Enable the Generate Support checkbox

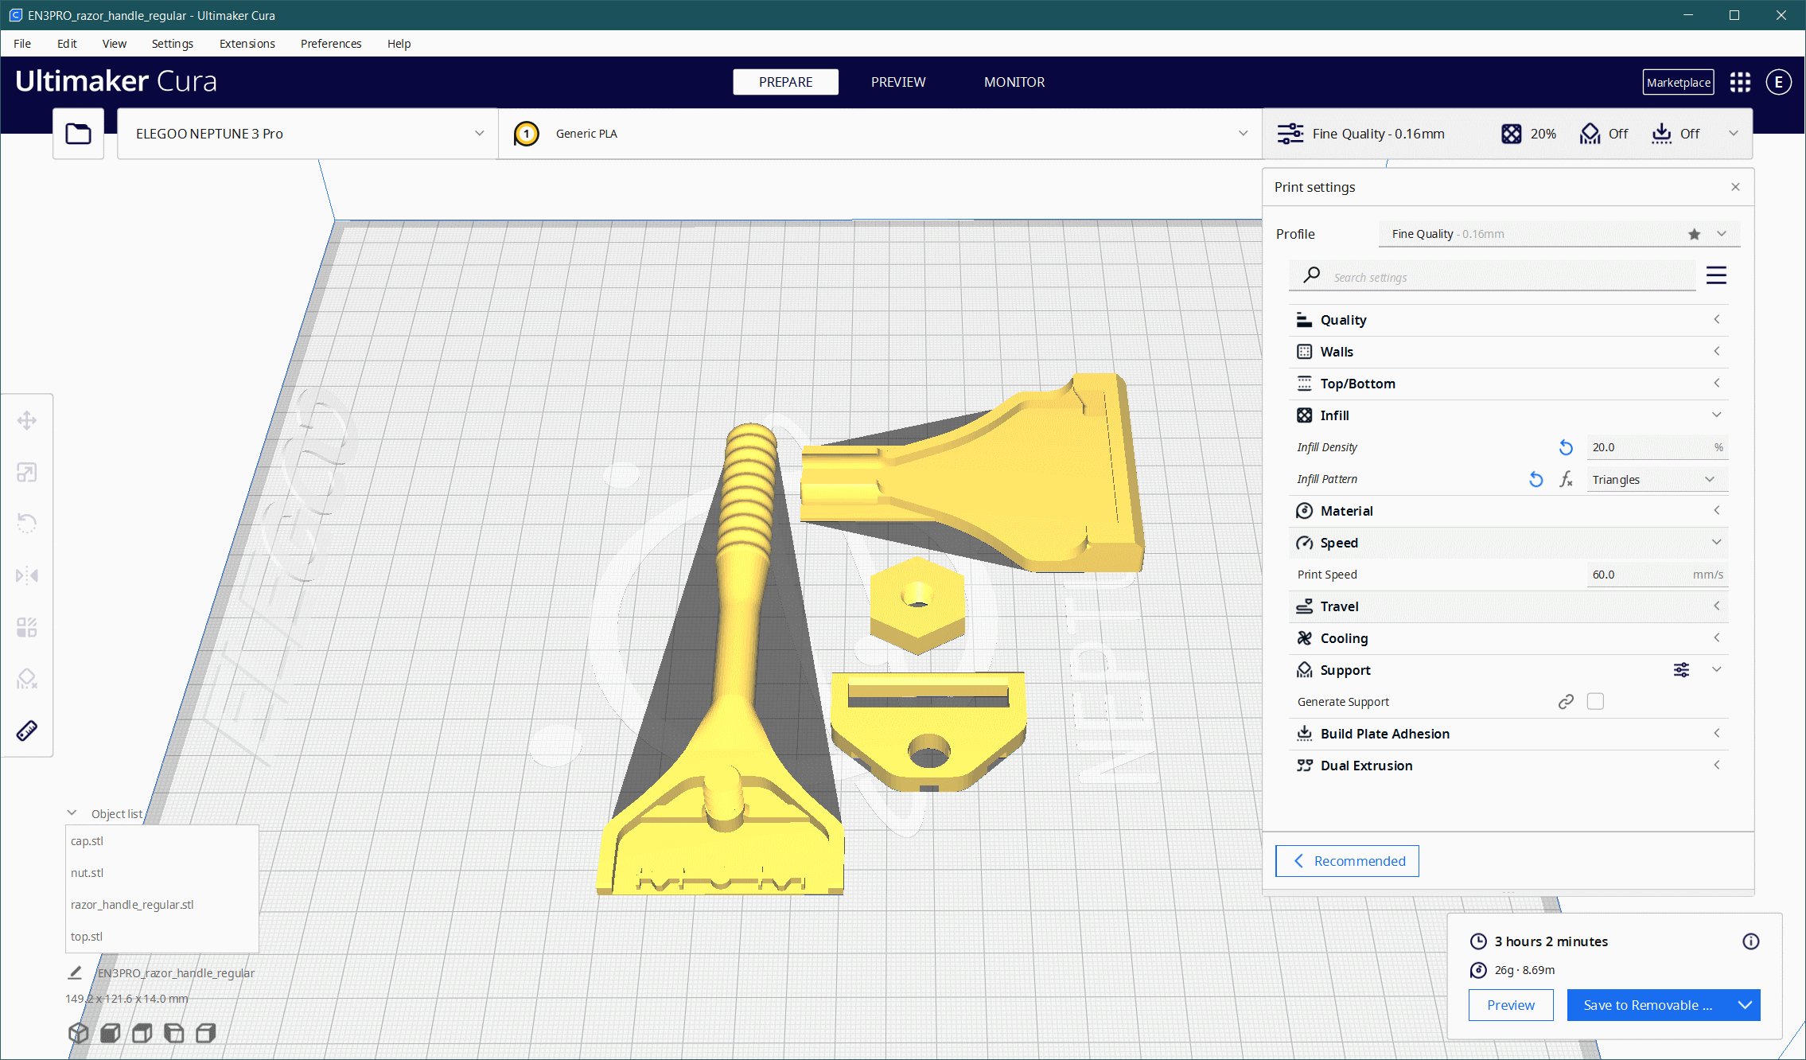[x=1595, y=701]
